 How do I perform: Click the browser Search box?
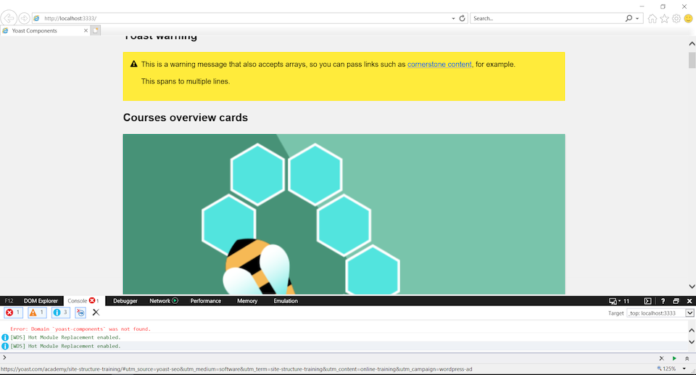coord(547,18)
